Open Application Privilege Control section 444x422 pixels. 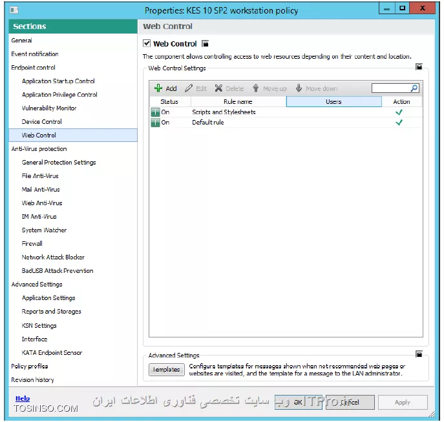pyautogui.click(x=59, y=95)
